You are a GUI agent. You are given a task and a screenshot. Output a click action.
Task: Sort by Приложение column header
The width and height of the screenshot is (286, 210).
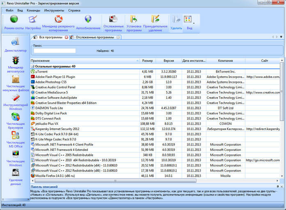(85, 61)
